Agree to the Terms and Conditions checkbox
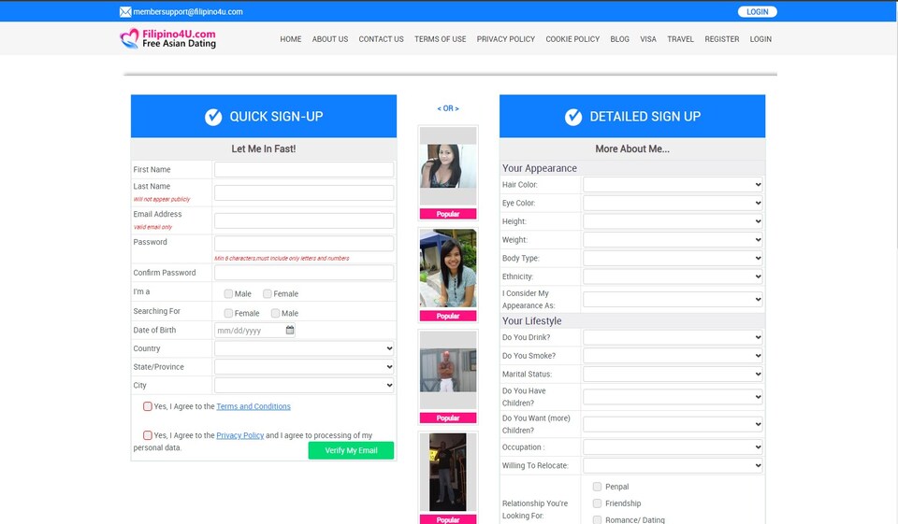The width and height of the screenshot is (898, 524). [148, 406]
